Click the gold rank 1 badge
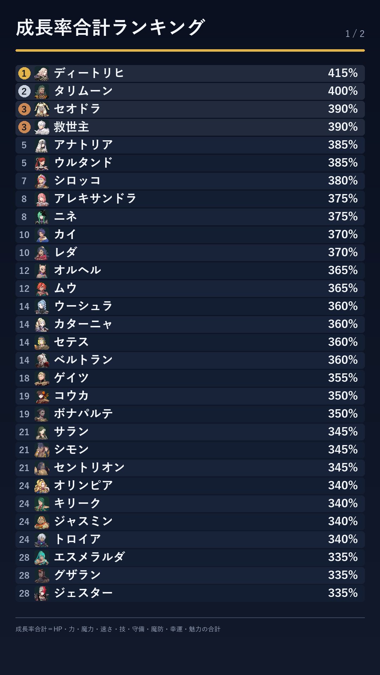This screenshot has width=380, height=675. pyautogui.click(x=24, y=73)
